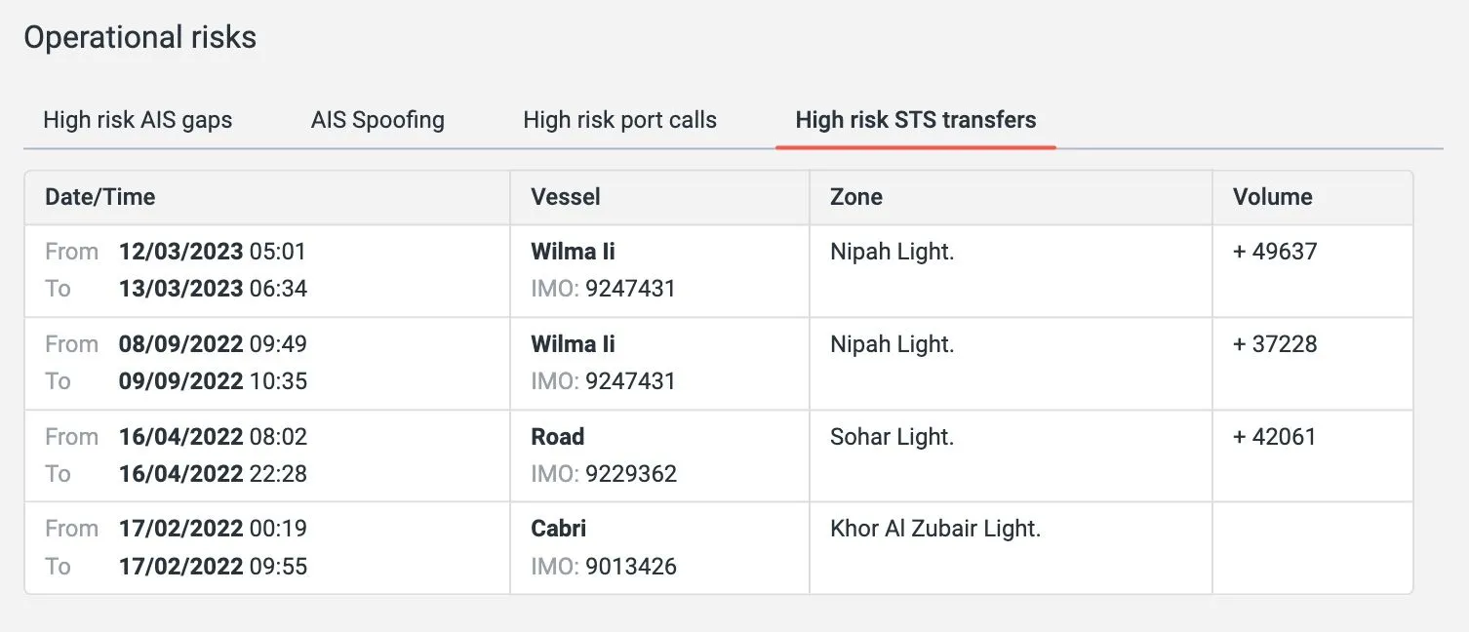Image resolution: width=1469 pixels, height=632 pixels.
Task: Click the + 49637 volume value
Action: pos(1274,252)
